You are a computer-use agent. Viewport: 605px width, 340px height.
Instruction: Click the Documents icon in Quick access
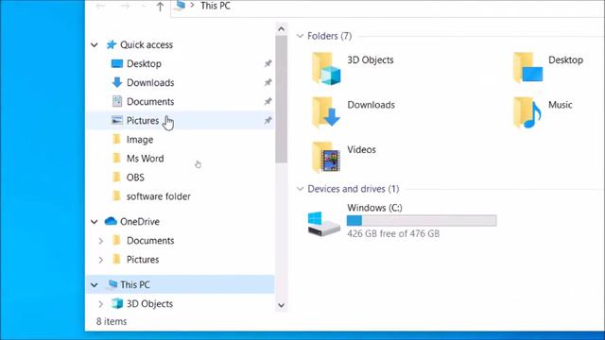coord(117,101)
